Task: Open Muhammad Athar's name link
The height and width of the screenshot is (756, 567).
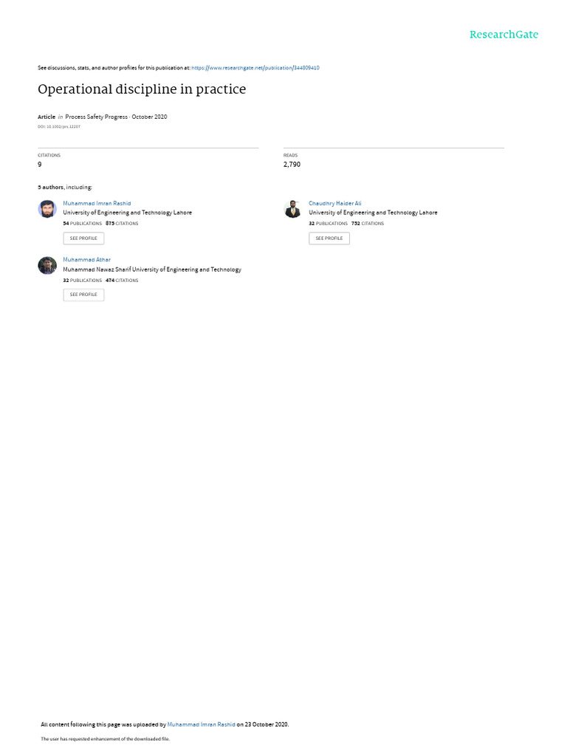Action: pyautogui.click(x=87, y=260)
